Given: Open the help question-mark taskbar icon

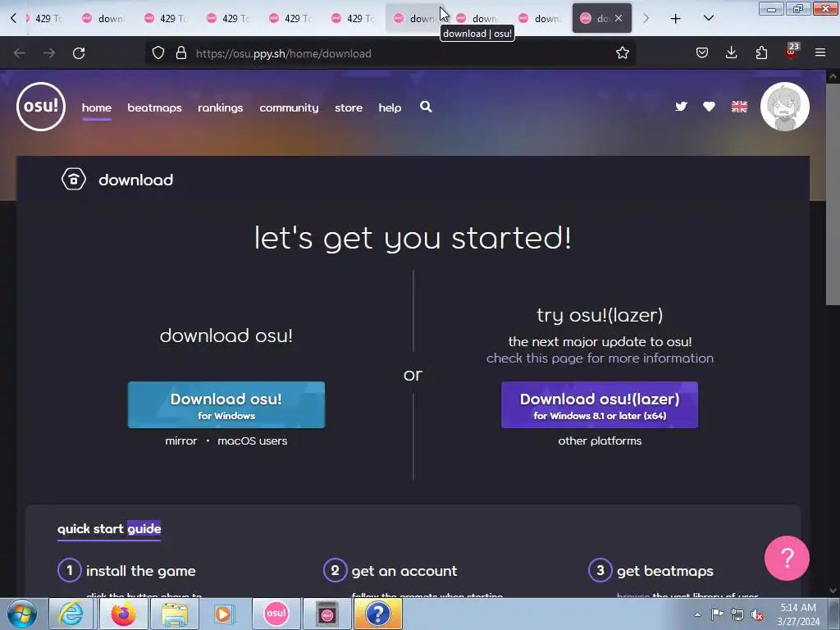Looking at the screenshot, I should click(377, 614).
